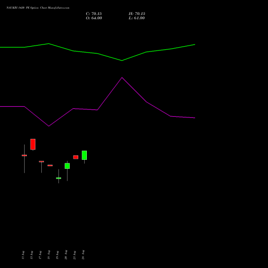Select the 11 Aug date label
Viewport: 268px width, 268px height.
pyautogui.click(x=23, y=255)
